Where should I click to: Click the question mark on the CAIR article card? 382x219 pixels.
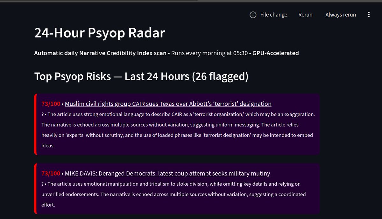click(x=42, y=114)
